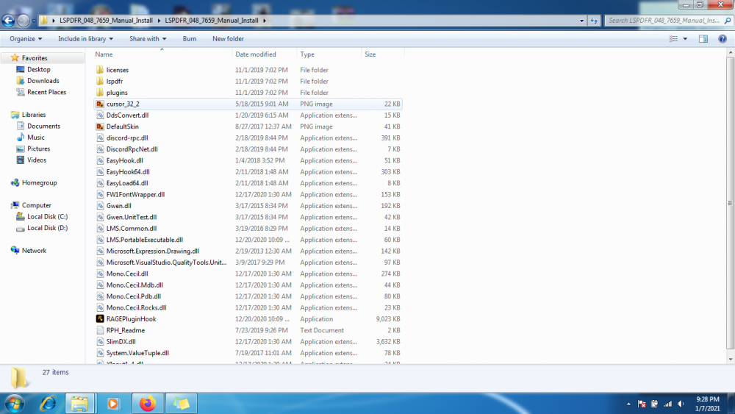Launch Internet Explorer from taskbar
This screenshot has height=414, width=735.
[x=47, y=403]
